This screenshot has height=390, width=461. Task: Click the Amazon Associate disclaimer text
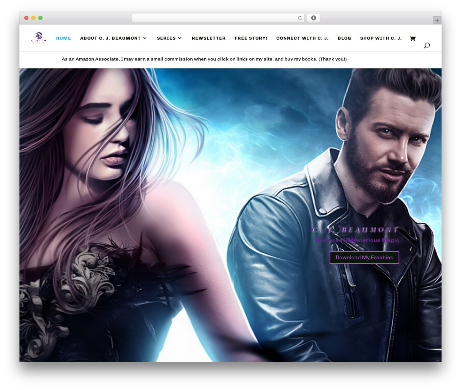[204, 59]
